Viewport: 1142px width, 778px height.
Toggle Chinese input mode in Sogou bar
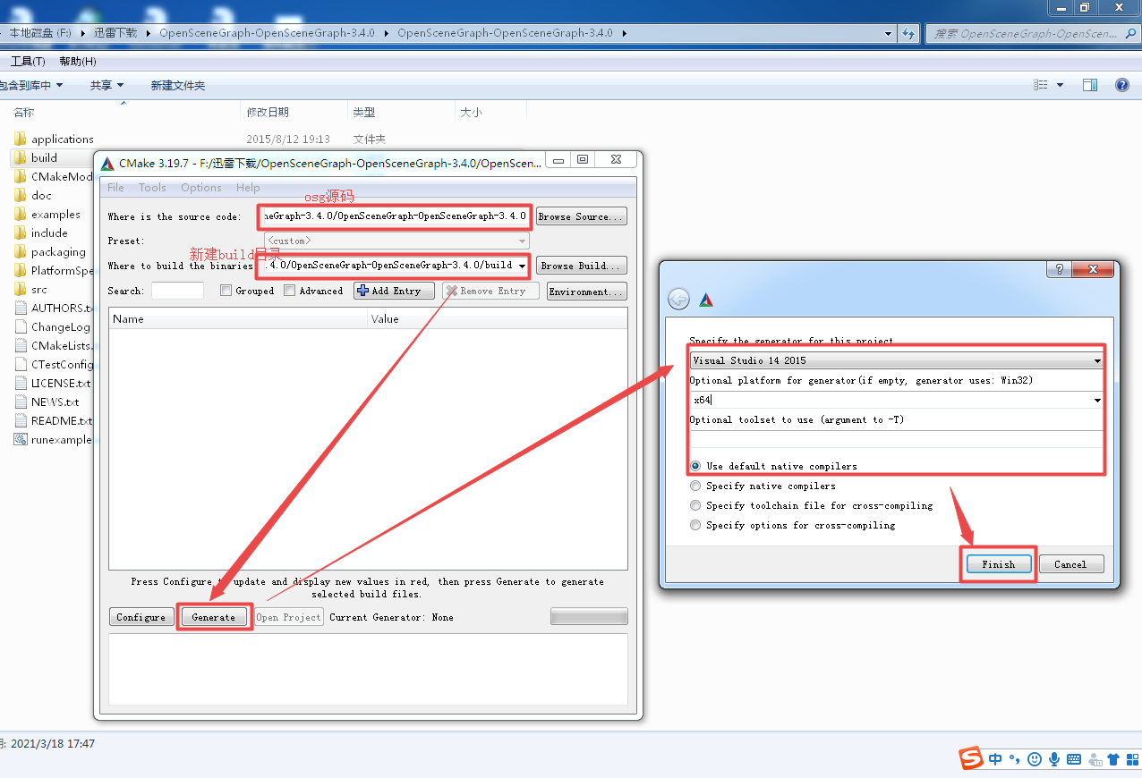tap(996, 759)
